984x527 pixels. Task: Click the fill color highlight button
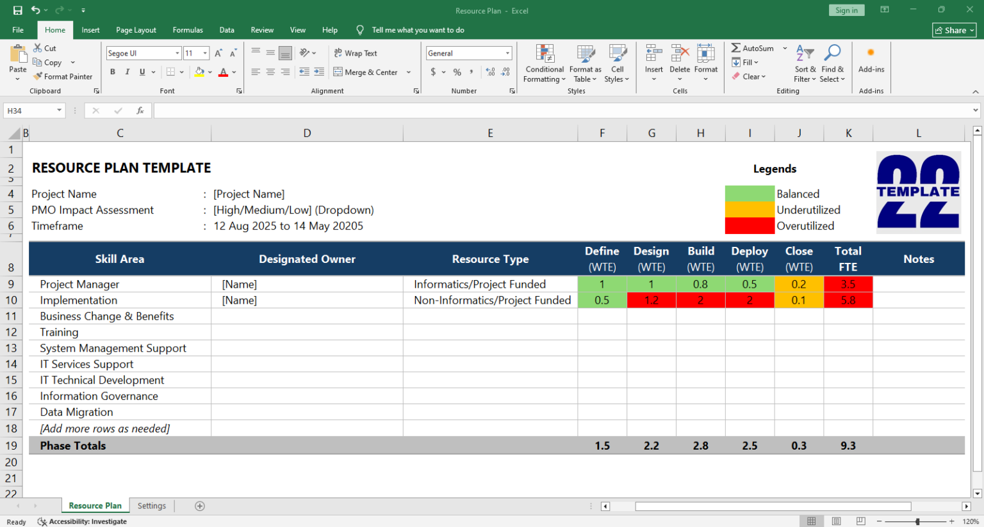click(200, 72)
